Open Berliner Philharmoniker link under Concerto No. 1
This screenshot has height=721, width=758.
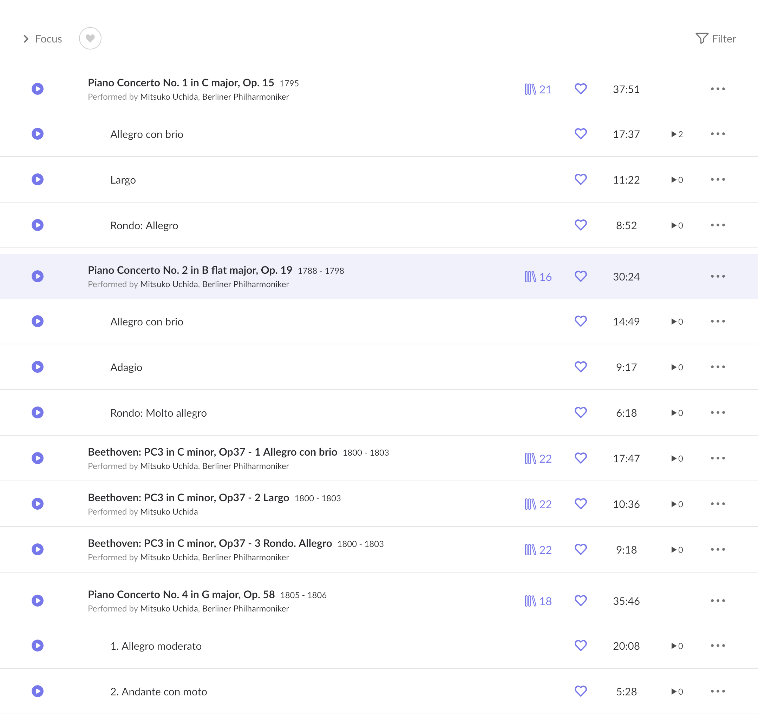[x=246, y=97]
